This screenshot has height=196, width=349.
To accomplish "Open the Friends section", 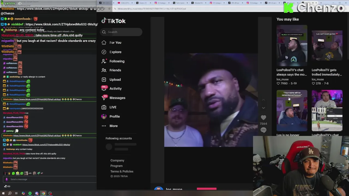I will click(x=111, y=70).
